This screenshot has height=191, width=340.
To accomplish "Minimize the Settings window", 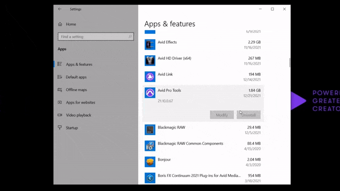I will [260, 9].
